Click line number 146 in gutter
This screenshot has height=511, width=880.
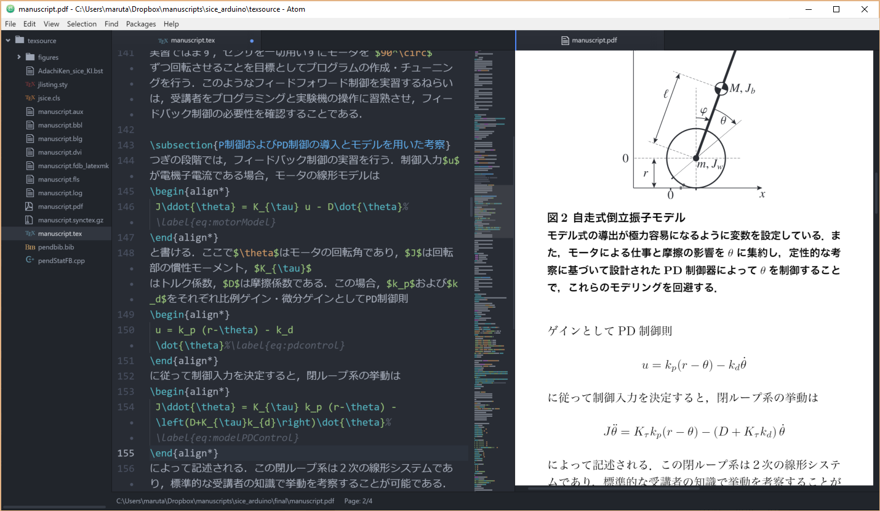[126, 207]
